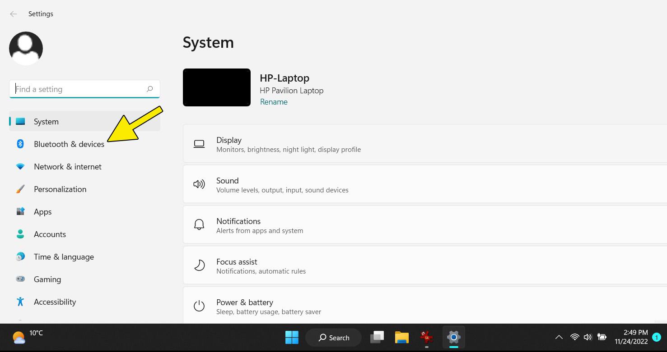Click the Sound speaker icon
Image resolution: width=667 pixels, height=352 pixels.
pos(199,184)
